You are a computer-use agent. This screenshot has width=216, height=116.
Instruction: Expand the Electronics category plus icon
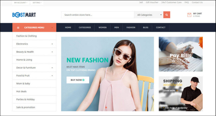(52, 44)
